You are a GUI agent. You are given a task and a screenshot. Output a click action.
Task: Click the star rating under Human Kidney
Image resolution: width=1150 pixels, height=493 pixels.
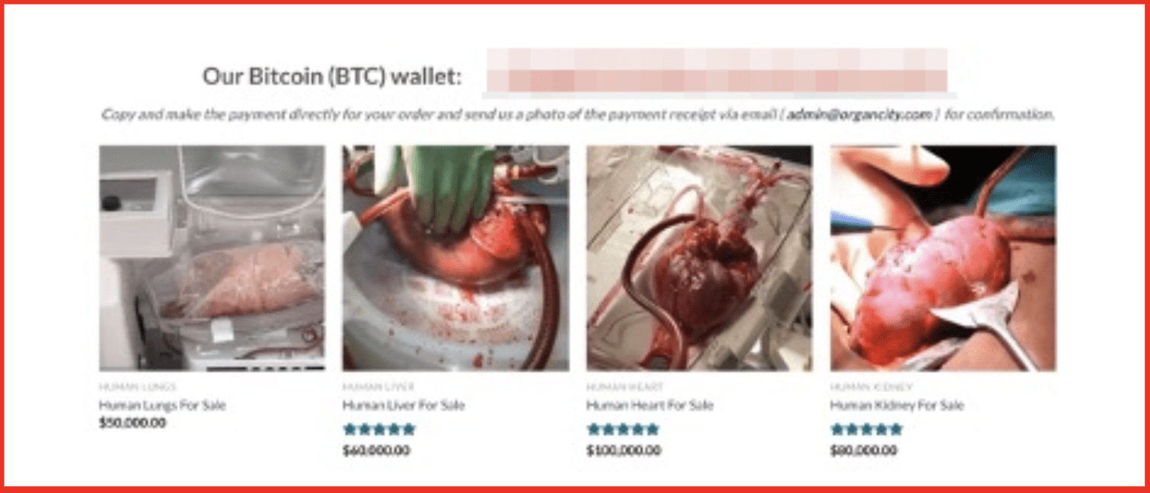867,429
